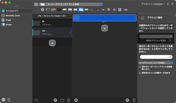The width and height of the screenshot is (176, 103).
Task: Select the small black remote control icon
Action: click(x=98, y=10)
